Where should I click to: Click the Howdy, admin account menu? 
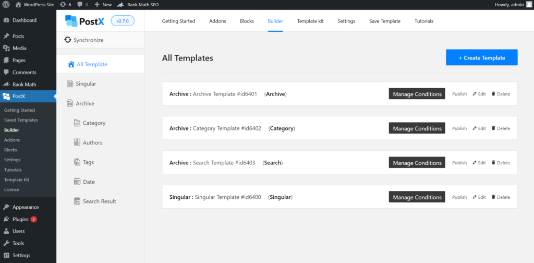[509, 5]
